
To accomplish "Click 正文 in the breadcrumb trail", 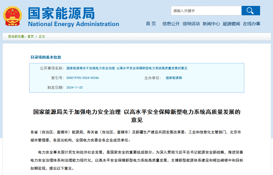I will coord(42,37).
